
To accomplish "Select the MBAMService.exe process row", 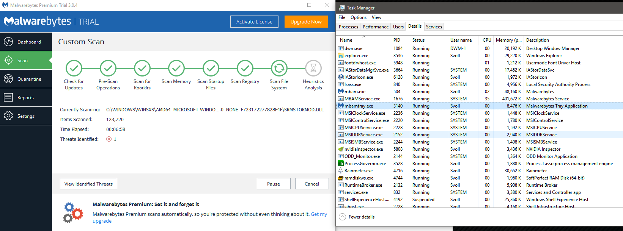I will [480, 99].
